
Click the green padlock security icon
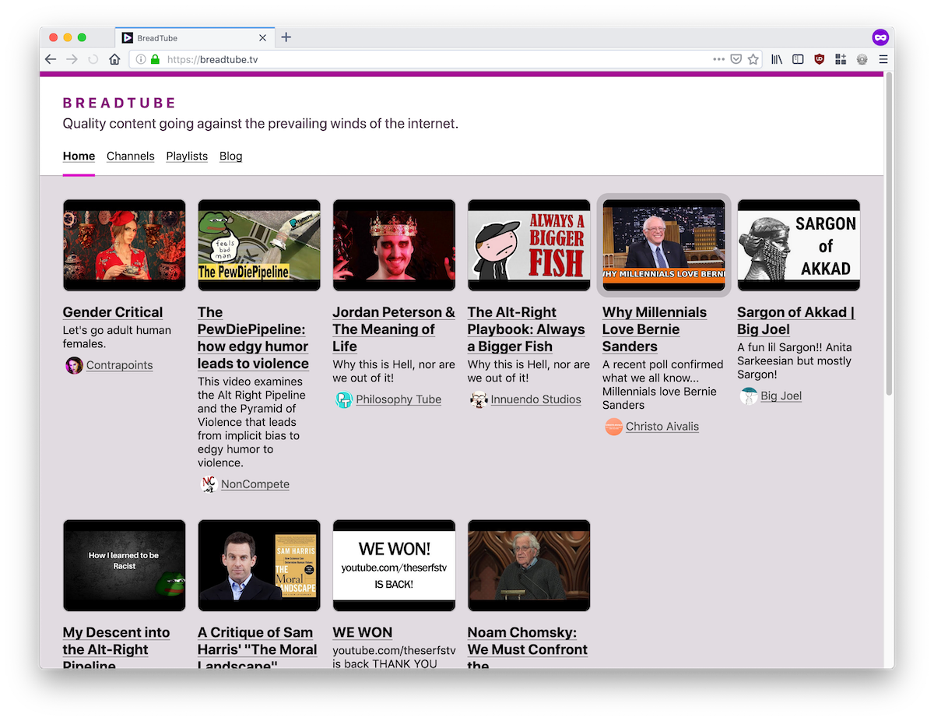155,59
